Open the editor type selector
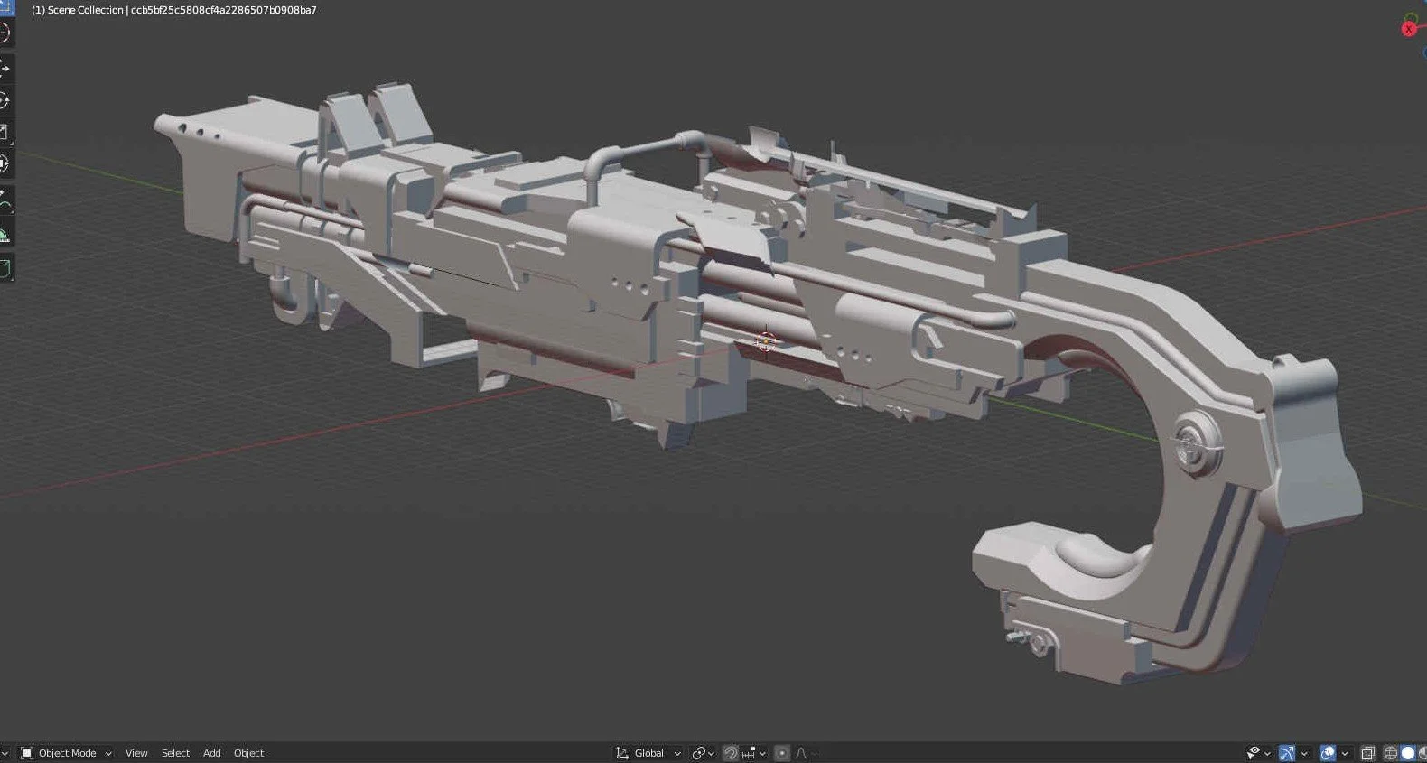The height and width of the screenshot is (763, 1427). (4, 753)
